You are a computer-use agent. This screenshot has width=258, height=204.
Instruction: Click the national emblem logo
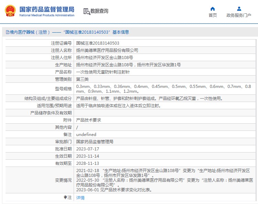point(10,11)
